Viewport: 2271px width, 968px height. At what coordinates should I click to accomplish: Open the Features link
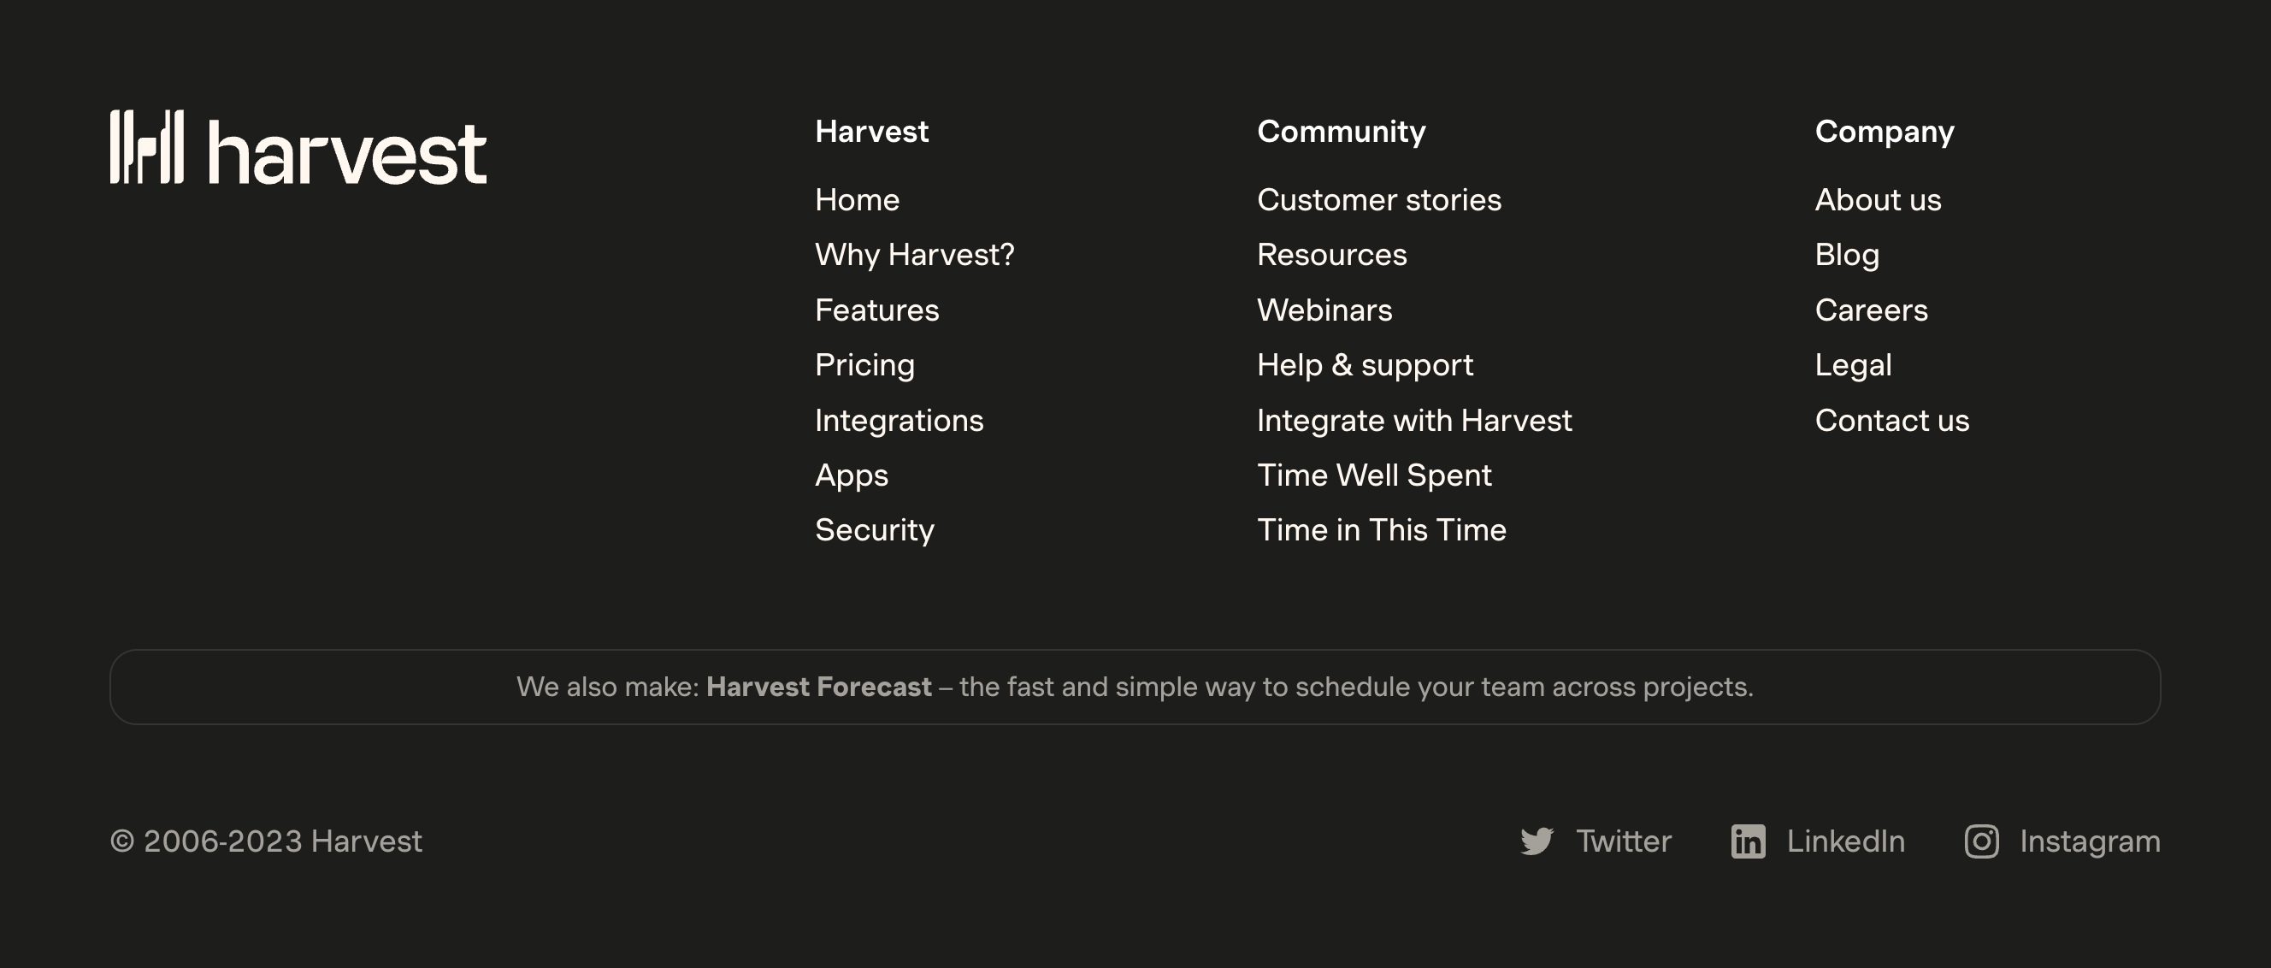(x=876, y=310)
